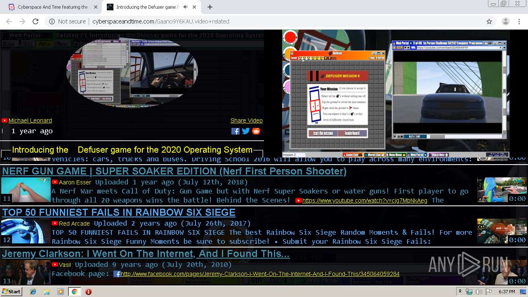Screen dimensions: 528x297
Task: Open the NERF GUN GAME Super Soaker video link
Action: point(174,171)
